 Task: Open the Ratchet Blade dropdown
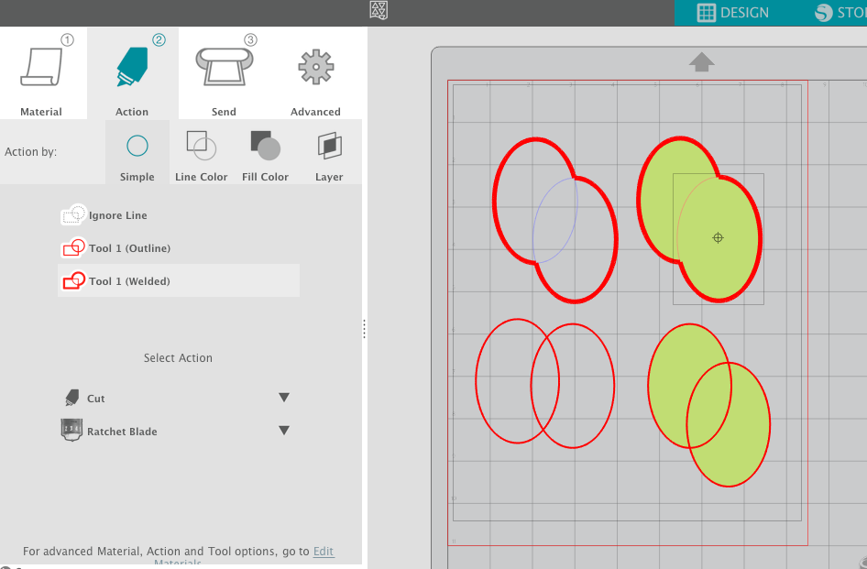pos(284,429)
